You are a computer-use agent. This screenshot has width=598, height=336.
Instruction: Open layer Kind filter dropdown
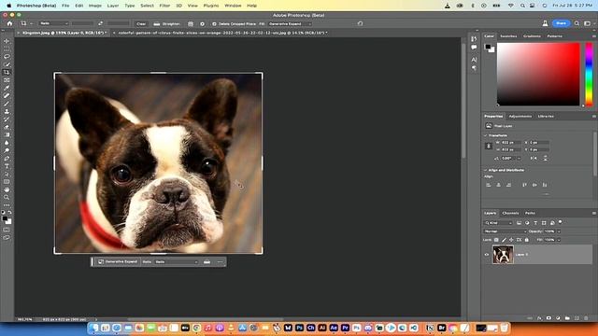click(498, 223)
